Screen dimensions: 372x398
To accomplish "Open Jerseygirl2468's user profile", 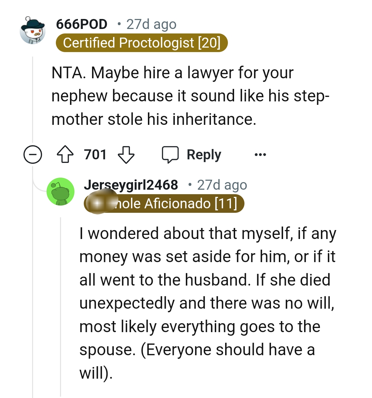I will click(x=132, y=185).
